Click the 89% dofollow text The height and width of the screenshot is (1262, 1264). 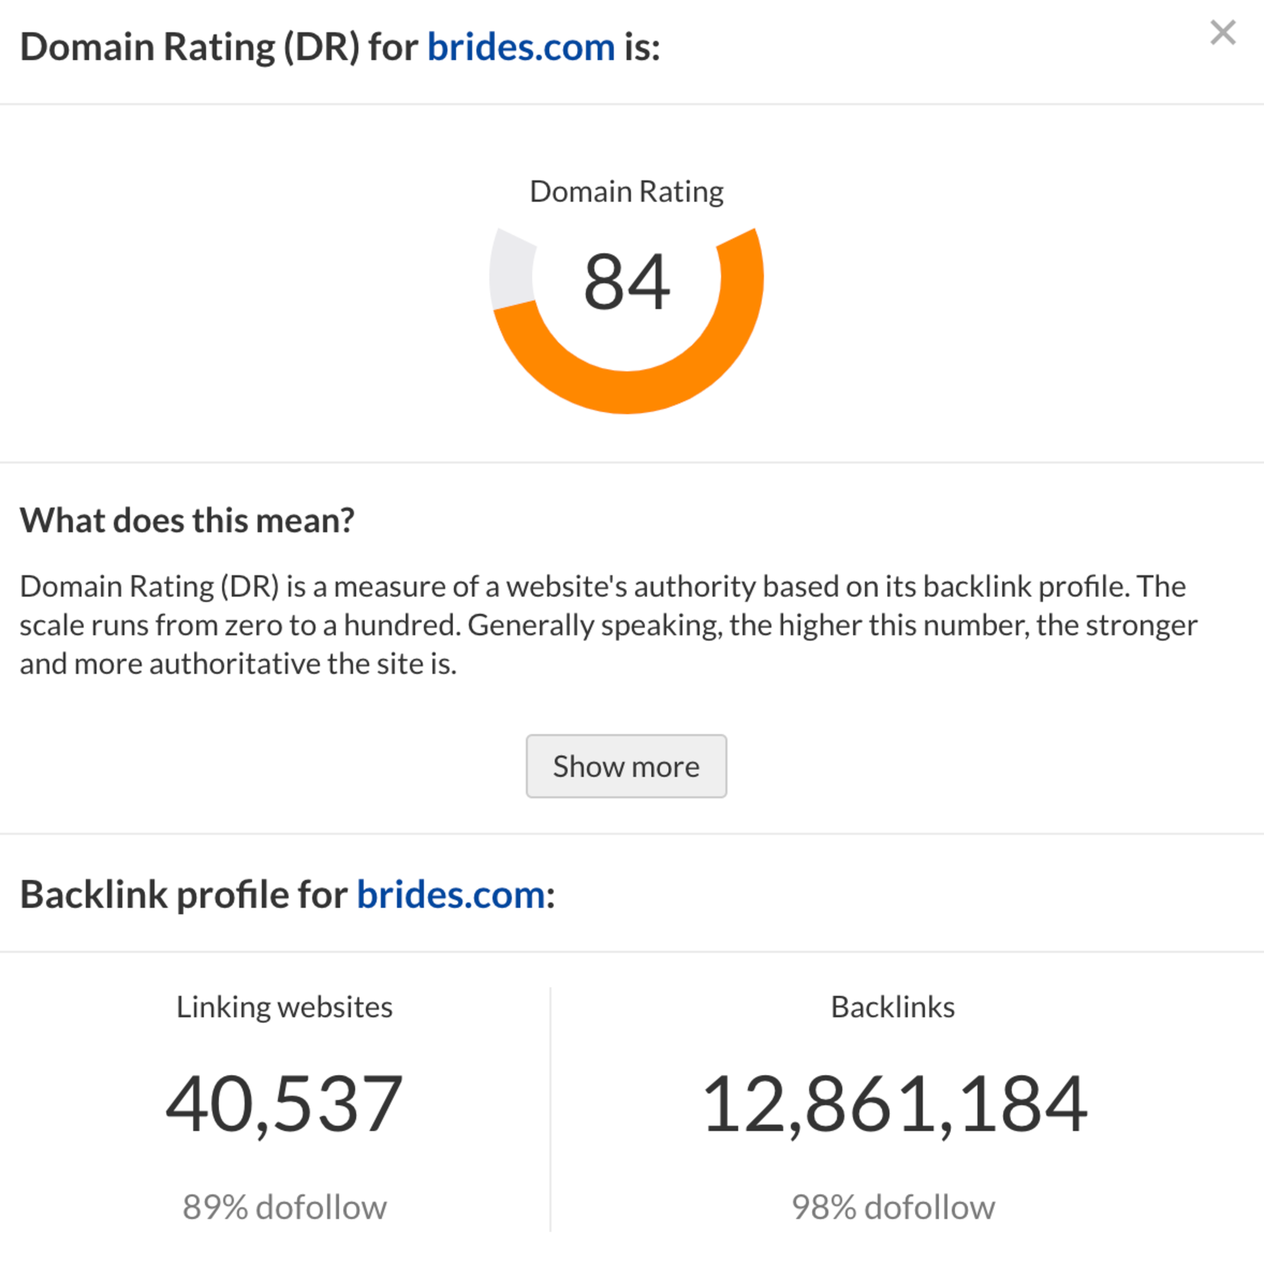click(284, 1206)
